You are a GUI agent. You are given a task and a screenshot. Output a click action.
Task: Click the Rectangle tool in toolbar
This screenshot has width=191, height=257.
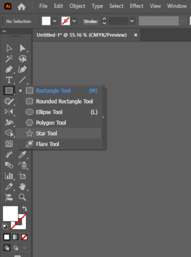(9, 90)
